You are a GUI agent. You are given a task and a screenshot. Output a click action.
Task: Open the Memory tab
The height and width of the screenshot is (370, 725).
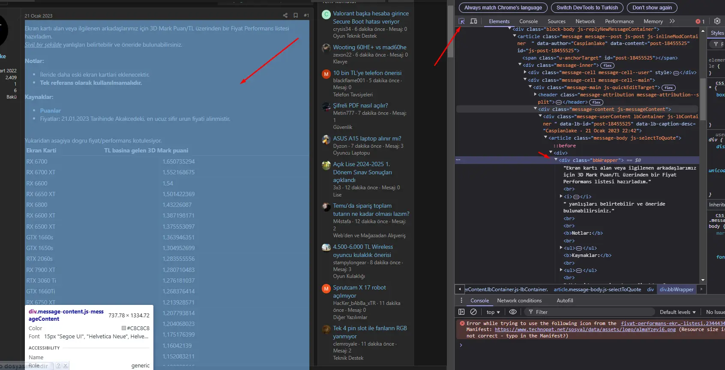pos(653,21)
